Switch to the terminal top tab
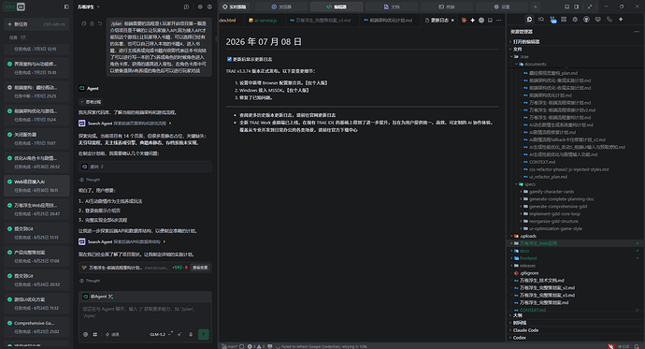Viewport: 645px width, 349px height. coord(447,7)
